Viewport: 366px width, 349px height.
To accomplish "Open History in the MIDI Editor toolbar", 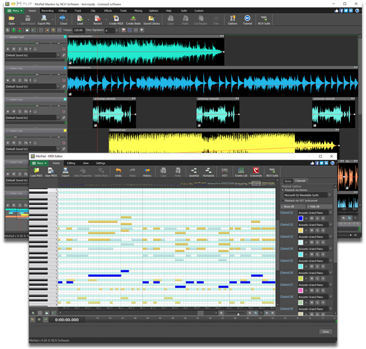I will coord(147,172).
